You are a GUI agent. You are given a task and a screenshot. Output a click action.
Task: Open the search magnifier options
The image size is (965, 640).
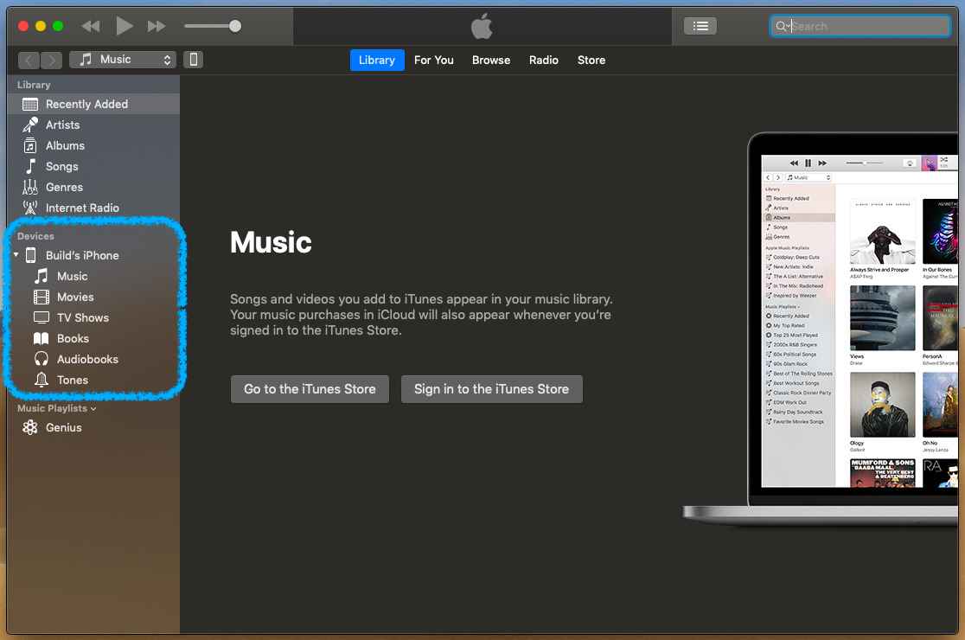pyautogui.click(x=783, y=26)
